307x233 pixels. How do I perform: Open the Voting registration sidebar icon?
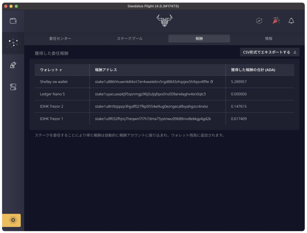[13, 65]
